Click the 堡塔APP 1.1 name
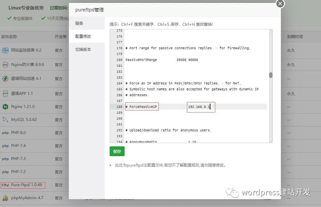This screenshot has width=321, height=207. pos(22,94)
